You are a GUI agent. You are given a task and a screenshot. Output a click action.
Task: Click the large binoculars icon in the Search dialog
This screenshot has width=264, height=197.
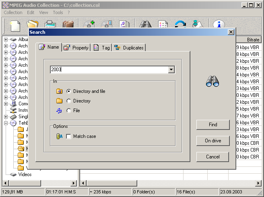pyautogui.click(x=212, y=81)
